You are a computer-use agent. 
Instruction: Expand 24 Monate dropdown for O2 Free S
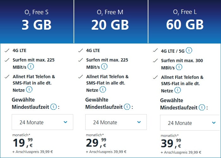coord(42,122)
